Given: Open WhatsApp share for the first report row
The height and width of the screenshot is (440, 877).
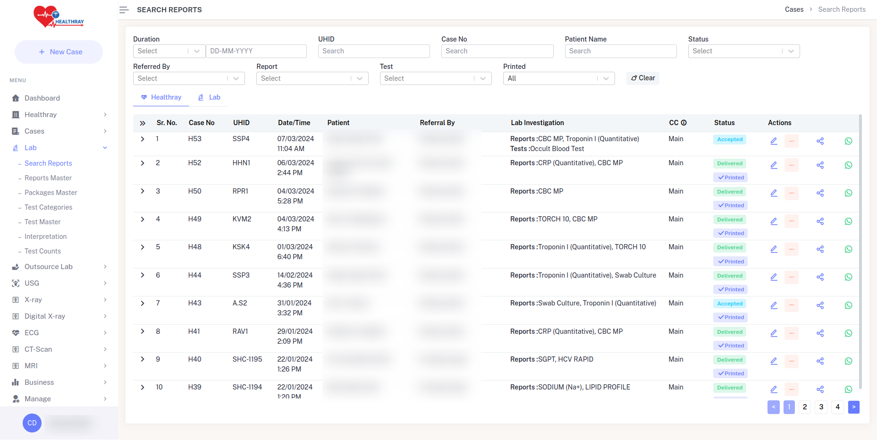Looking at the screenshot, I should (x=848, y=141).
